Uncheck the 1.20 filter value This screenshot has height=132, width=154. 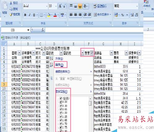[61, 113]
